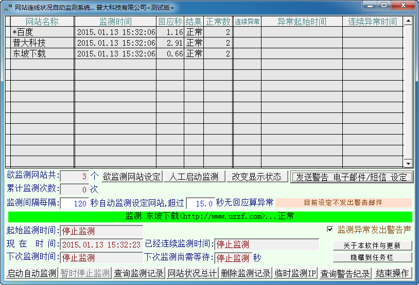The height and width of the screenshot is (285, 419).
Task: Click the table scrollbar down arrow
Action: [408, 163]
